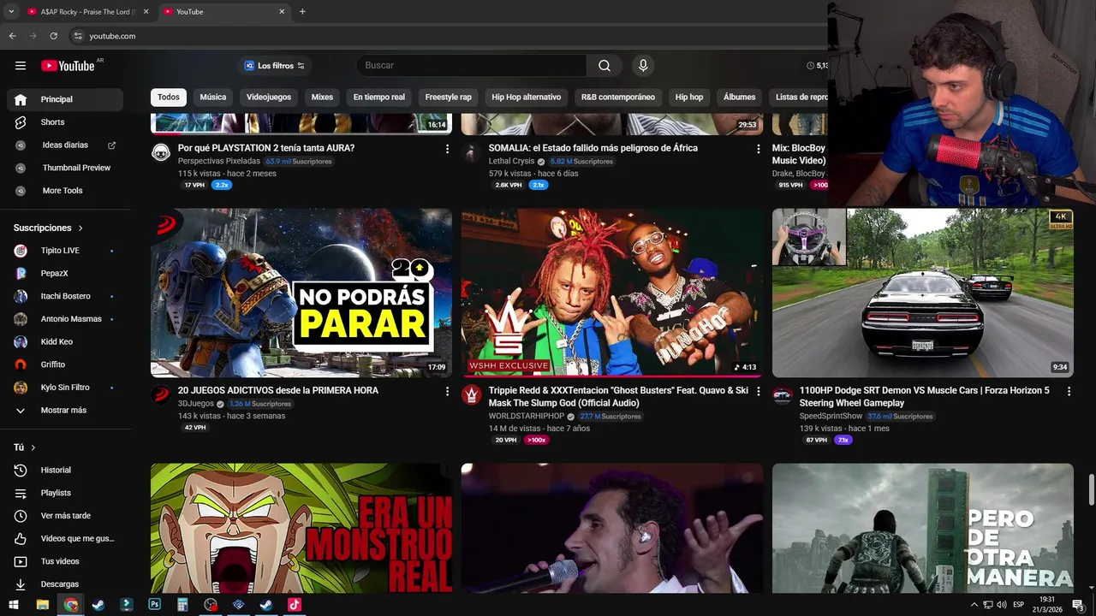Open the Windows Start menu
This screenshot has width=1096, height=616.
point(14,605)
